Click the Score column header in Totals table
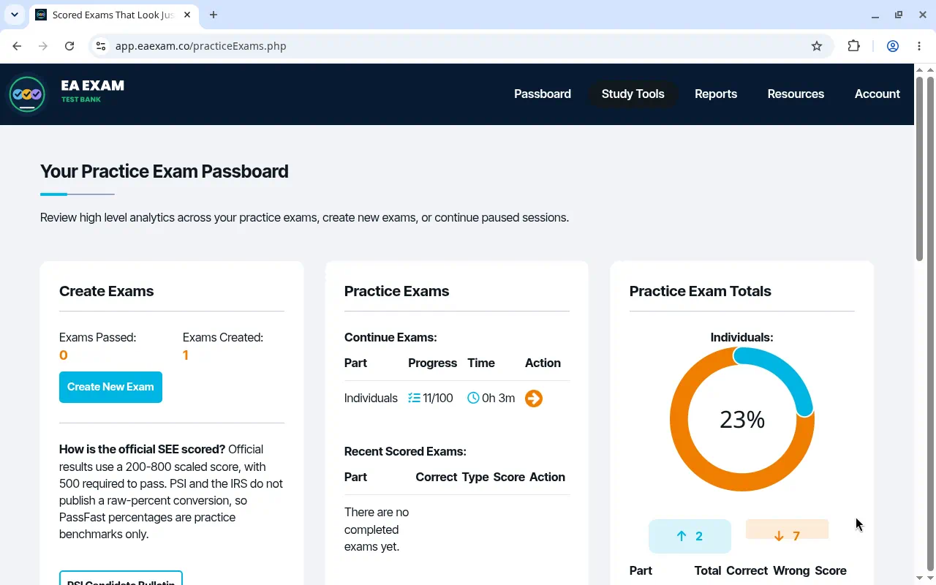This screenshot has height=585, width=936. (831, 571)
